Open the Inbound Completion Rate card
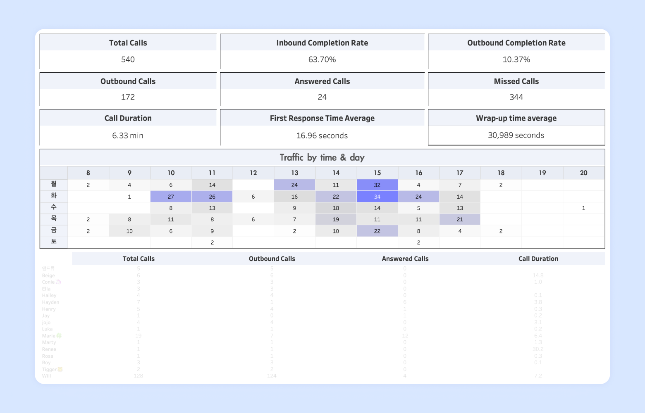The width and height of the screenshot is (645, 413). (x=322, y=52)
